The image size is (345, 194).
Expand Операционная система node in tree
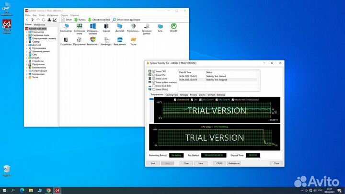click(x=27, y=38)
